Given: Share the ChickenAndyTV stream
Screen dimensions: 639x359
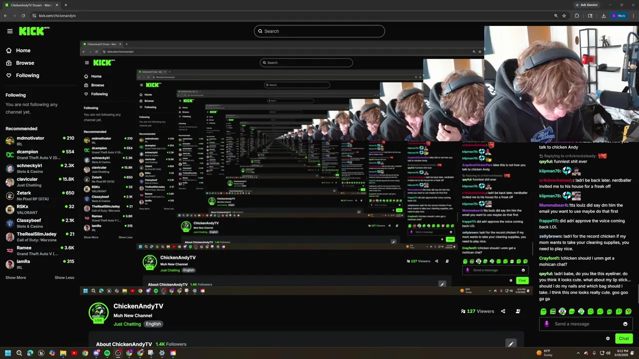Looking at the screenshot, I should coord(503,311).
